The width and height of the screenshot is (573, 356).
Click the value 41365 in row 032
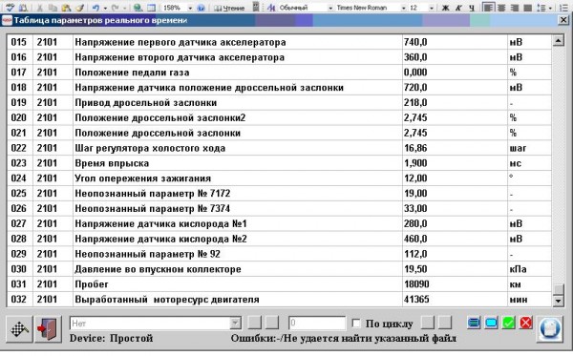[416, 300]
